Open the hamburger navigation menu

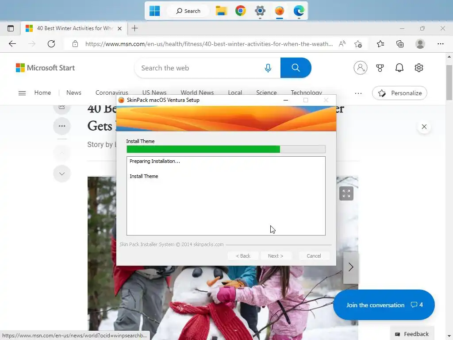(22, 93)
